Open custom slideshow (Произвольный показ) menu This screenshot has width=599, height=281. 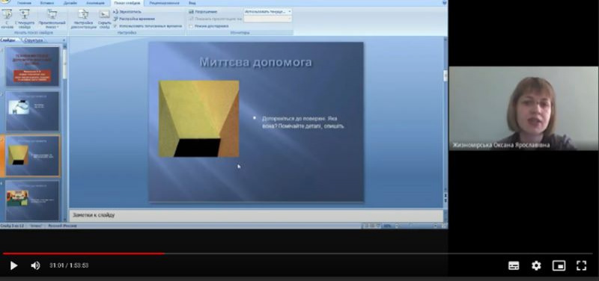coord(52,19)
